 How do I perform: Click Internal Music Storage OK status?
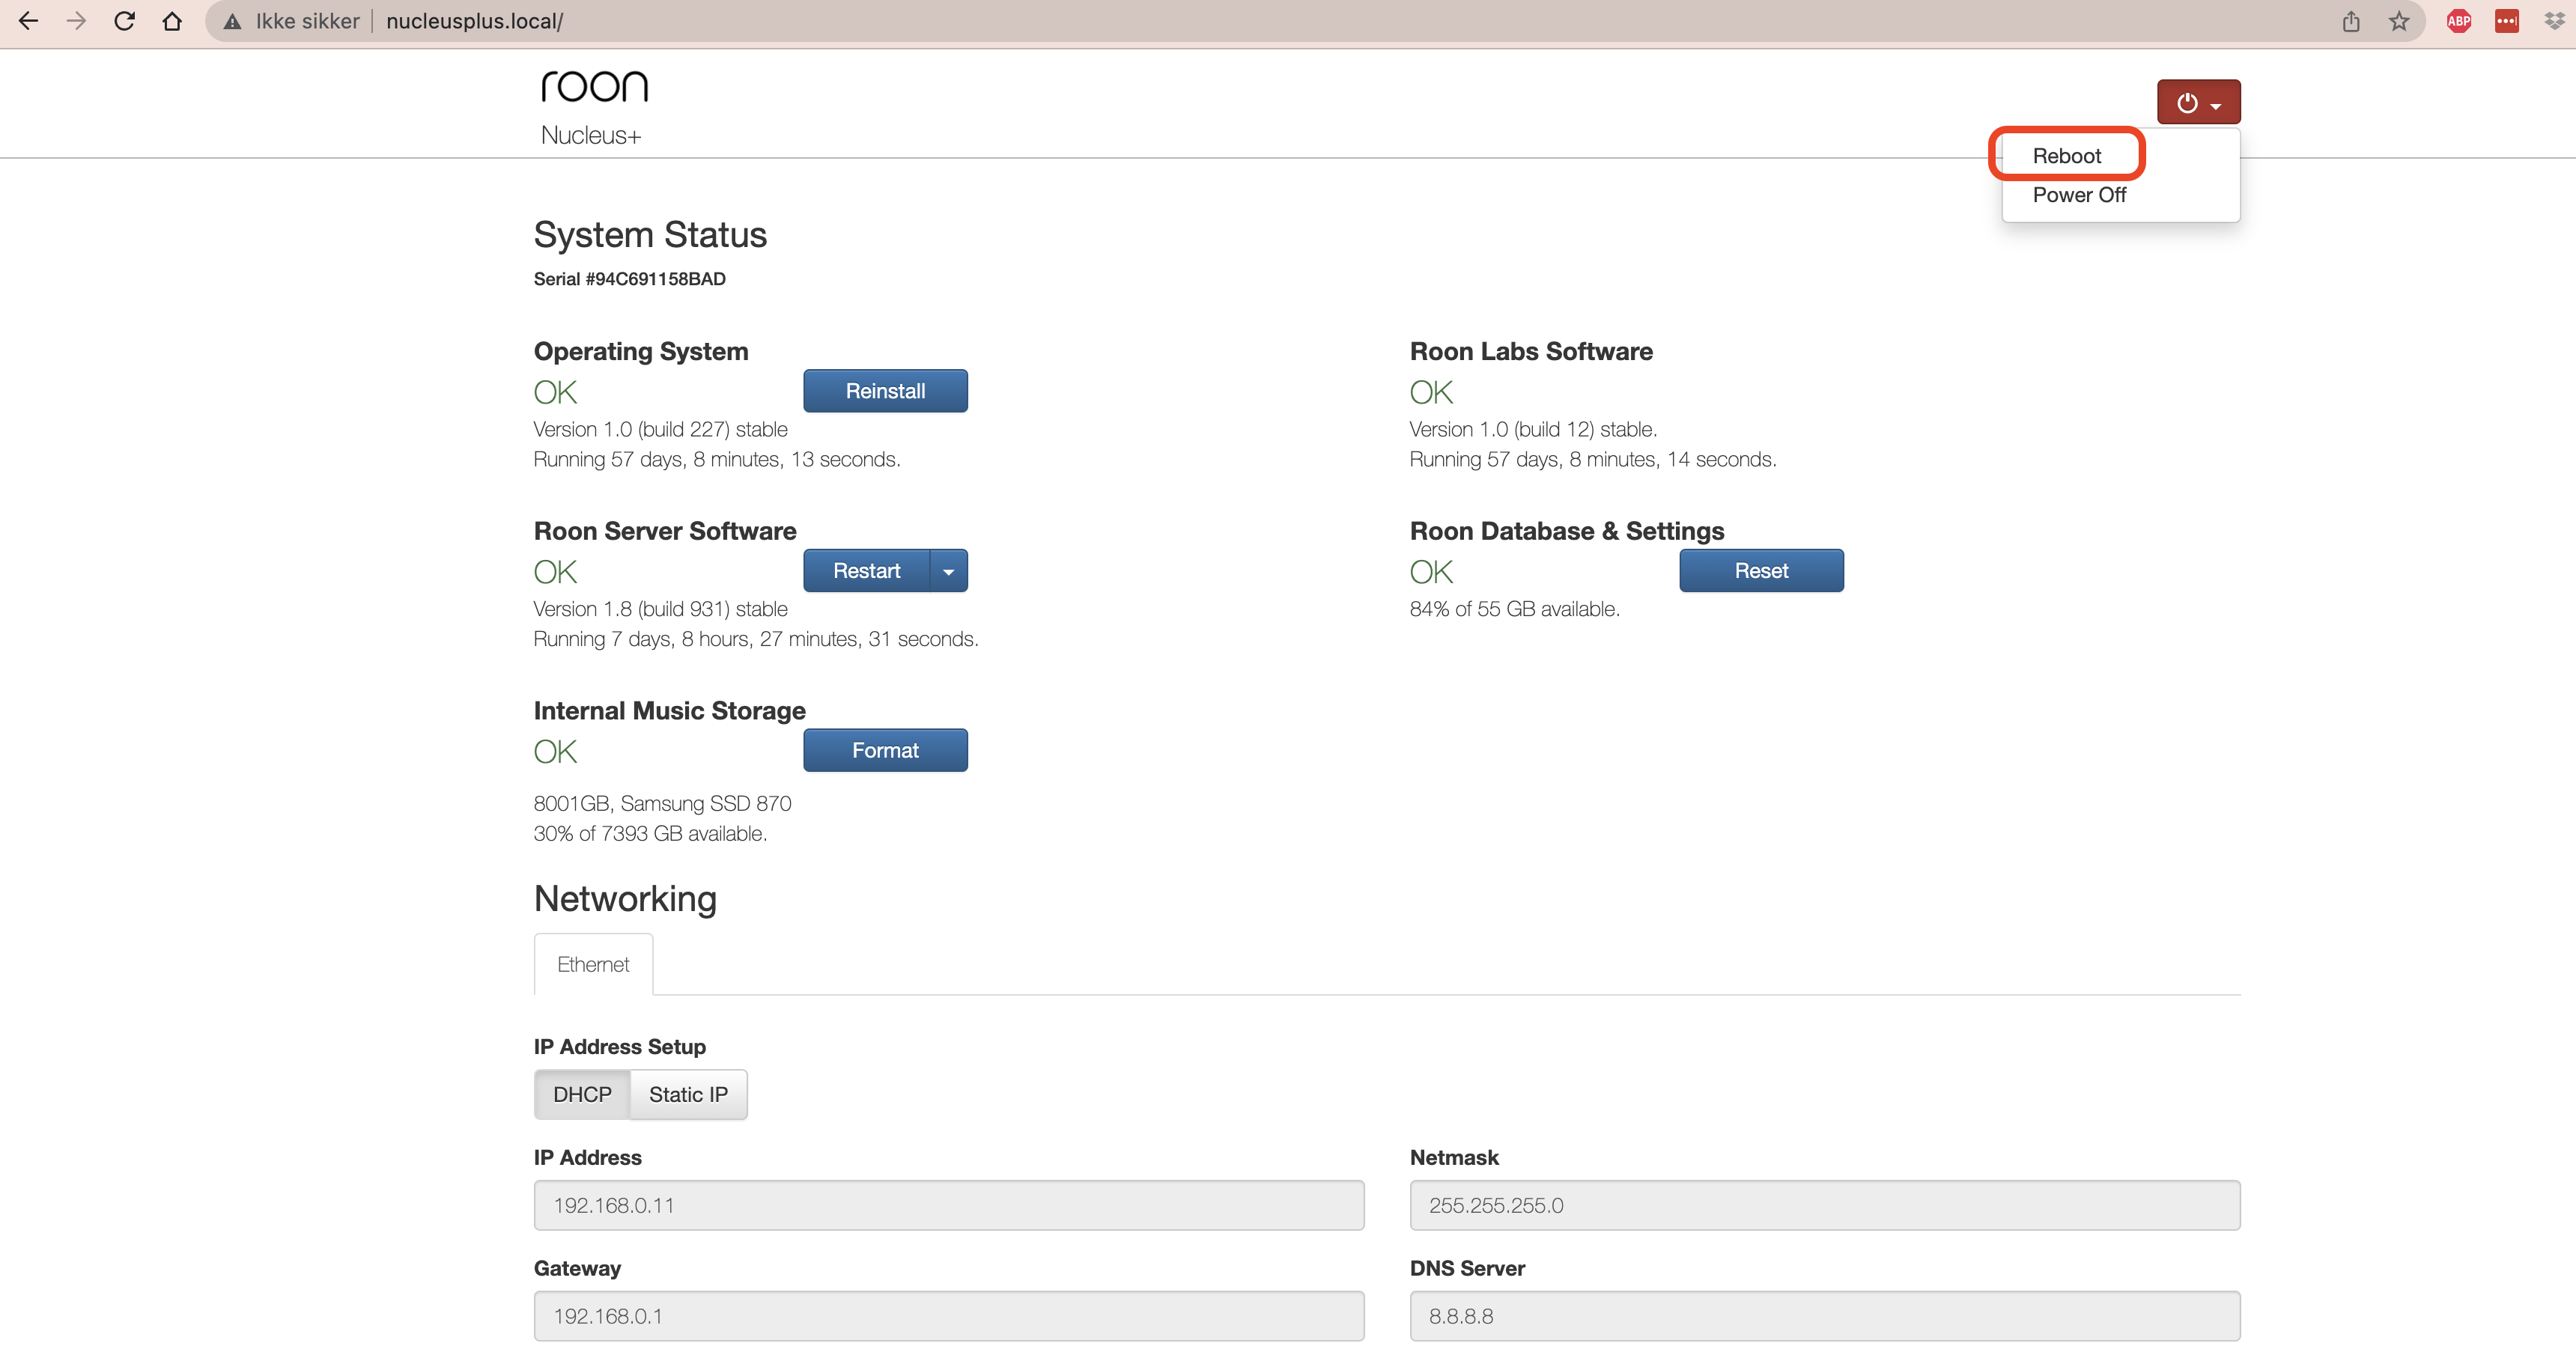point(556,752)
